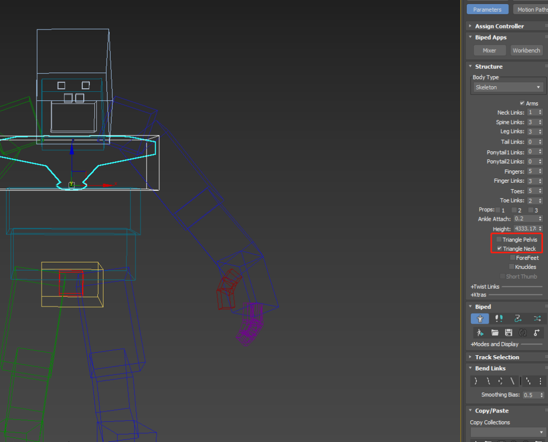548x442 pixels.
Task: Click Zero All vertical dotted icon
Action: pos(540,381)
